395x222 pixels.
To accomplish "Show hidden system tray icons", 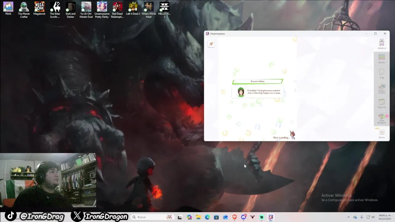I will (x=349, y=217).
